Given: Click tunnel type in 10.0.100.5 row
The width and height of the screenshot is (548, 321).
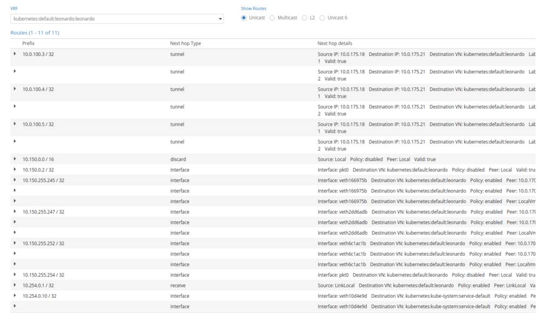Looking at the screenshot, I should [x=177, y=125].
